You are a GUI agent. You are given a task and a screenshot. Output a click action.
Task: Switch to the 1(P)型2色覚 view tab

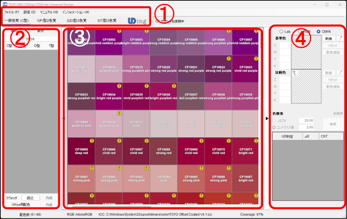pyautogui.click(x=47, y=21)
